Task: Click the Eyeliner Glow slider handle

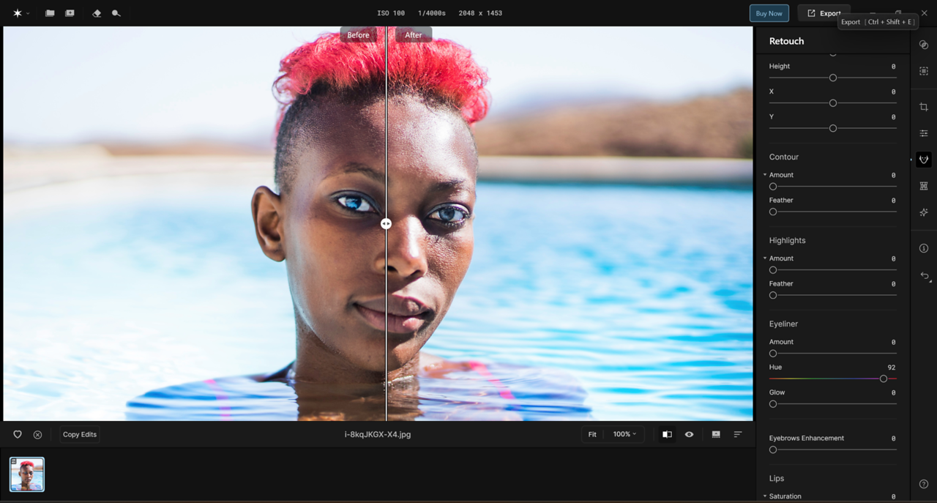Action: coord(773,404)
